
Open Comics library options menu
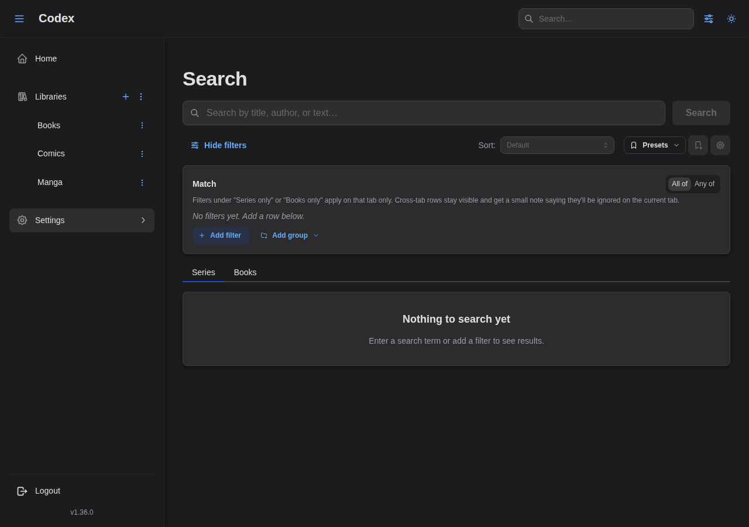142,154
